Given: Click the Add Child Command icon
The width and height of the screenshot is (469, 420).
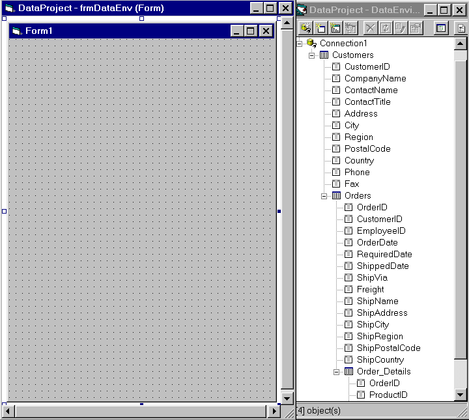Looking at the screenshot, I should (350, 29).
